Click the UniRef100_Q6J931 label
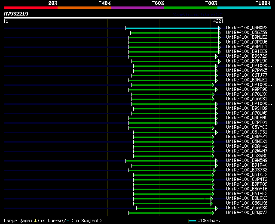275x224 pixels. pos(247,132)
